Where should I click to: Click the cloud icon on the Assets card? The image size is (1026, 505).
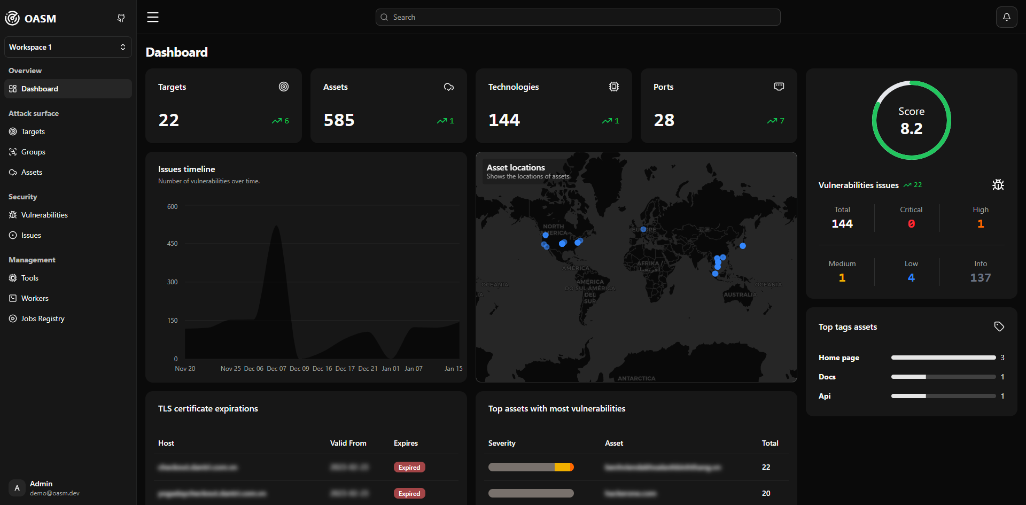(x=449, y=87)
